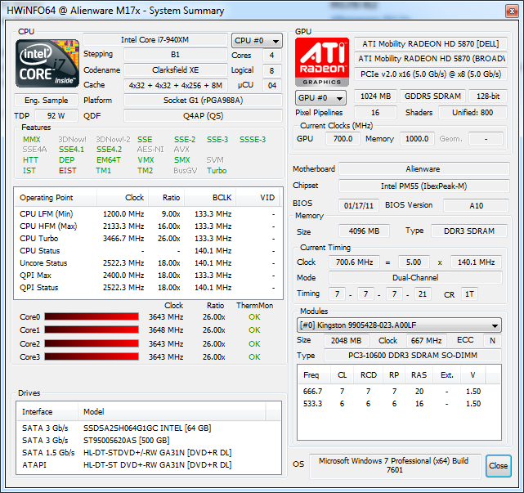Click the BCLK column header
524x493 pixels.
(210, 198)
